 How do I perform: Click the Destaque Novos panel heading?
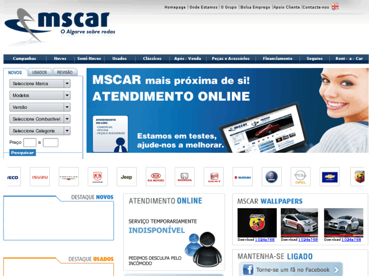click(92, 197)
